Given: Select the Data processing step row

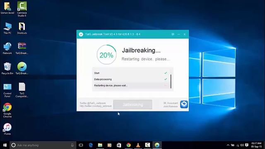Looking at the screenshot, I should click(132, 79).
